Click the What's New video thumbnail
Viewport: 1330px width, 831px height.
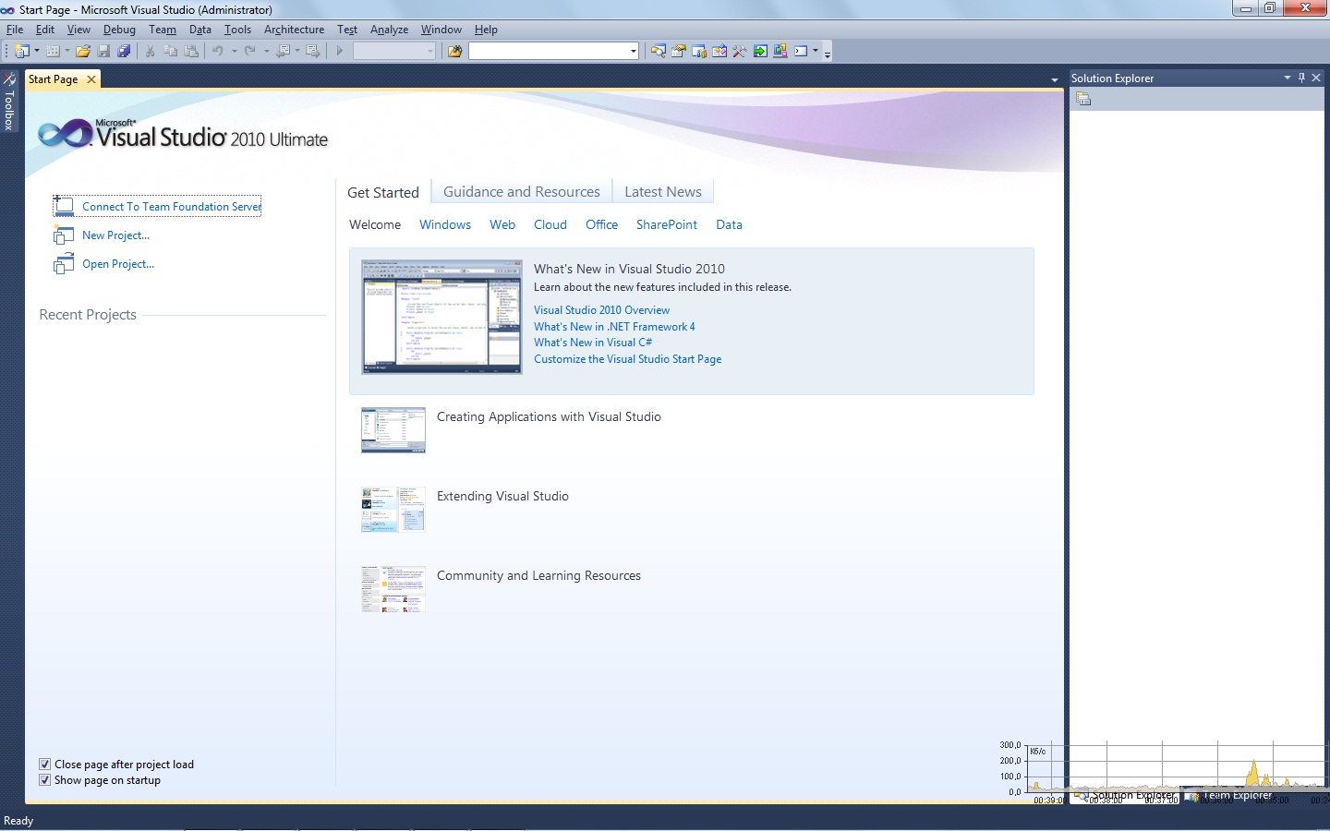coord(441,317)
